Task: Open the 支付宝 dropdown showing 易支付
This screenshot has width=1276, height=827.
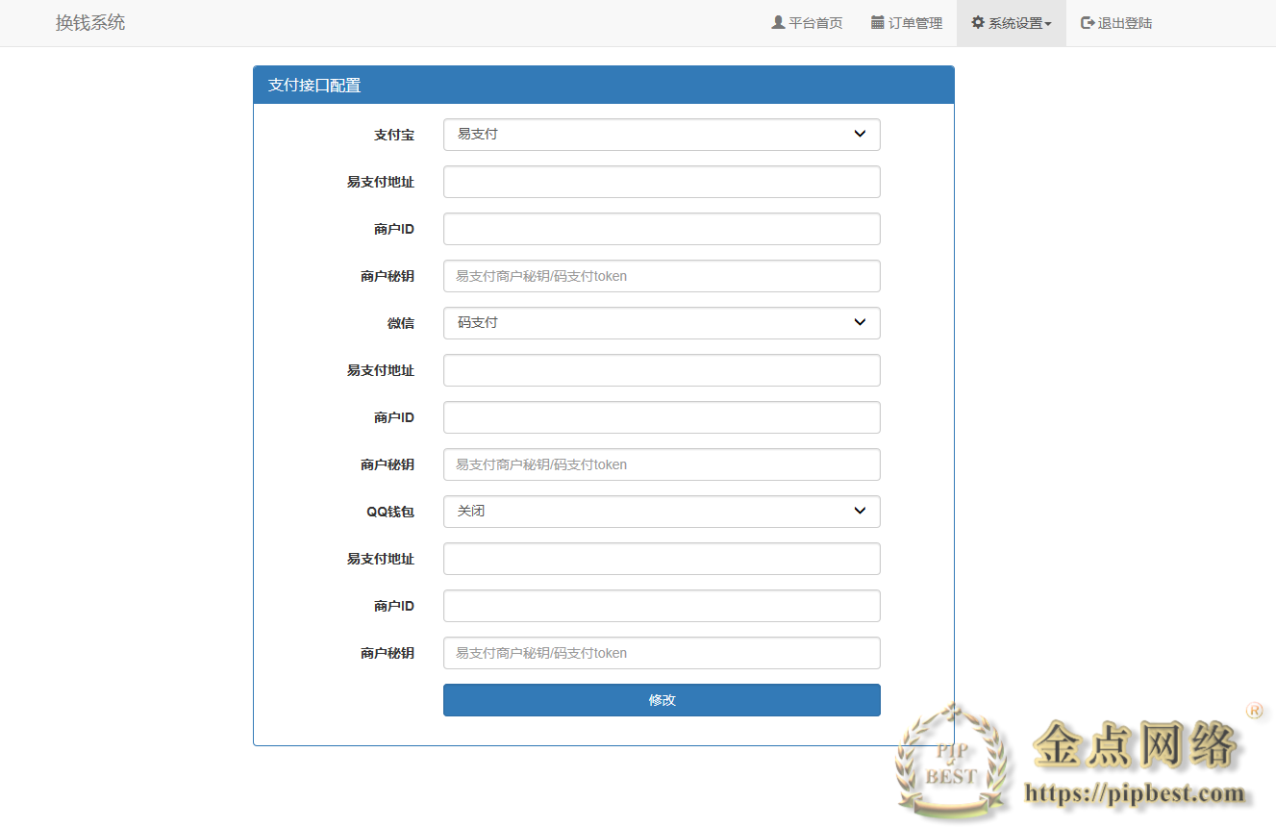Action: 662,135
